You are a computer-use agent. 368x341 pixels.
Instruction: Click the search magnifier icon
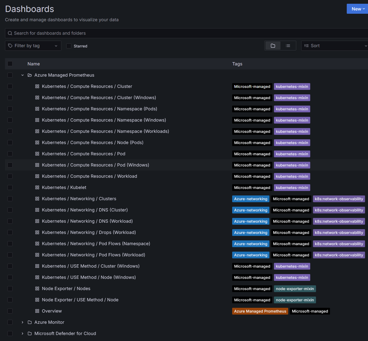tap(10, 33)
